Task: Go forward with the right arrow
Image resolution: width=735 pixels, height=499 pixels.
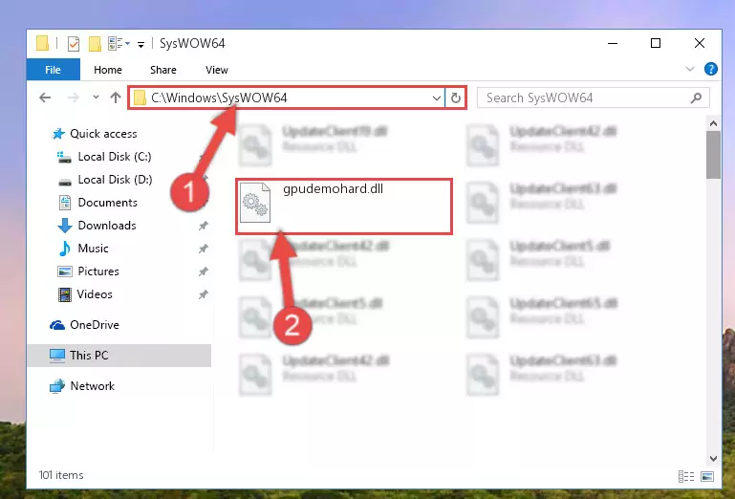Action: pos(74,98)
